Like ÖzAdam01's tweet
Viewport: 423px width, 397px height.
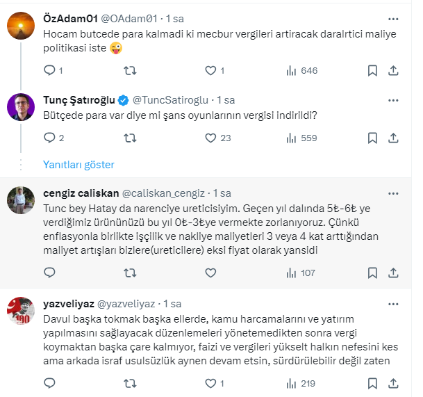pos(211,70)
